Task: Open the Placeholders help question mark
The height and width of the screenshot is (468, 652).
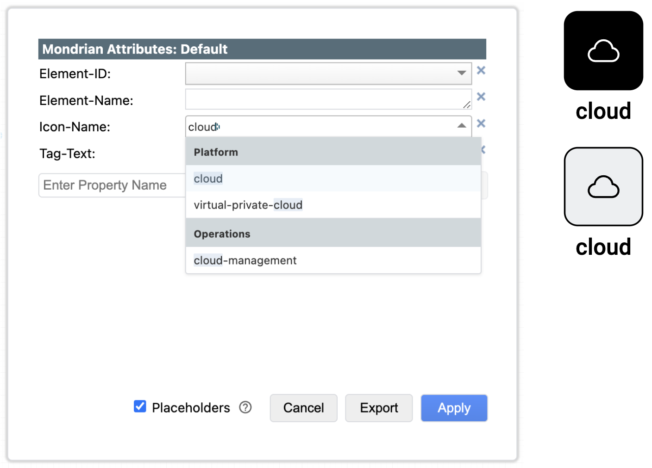Action: pos(245,407)
